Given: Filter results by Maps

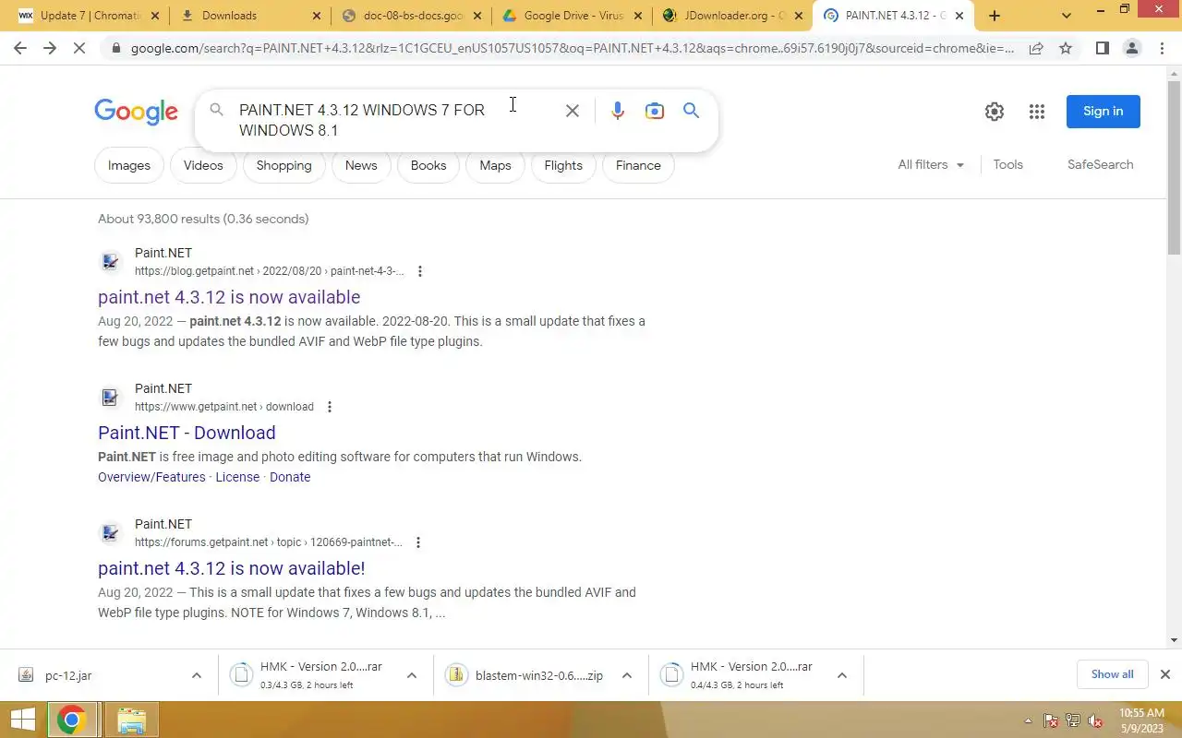Looking at the screenshot, I should (x=495, y=165).
